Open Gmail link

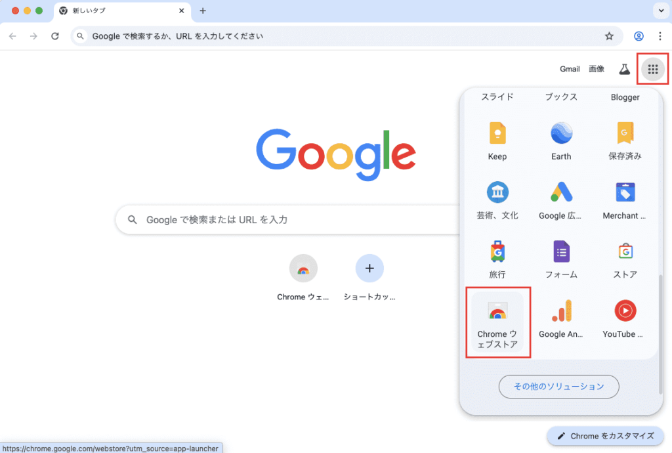click(x=570, y=69)
